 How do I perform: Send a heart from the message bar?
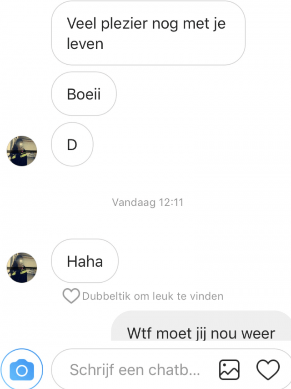[x=268, y=370]
